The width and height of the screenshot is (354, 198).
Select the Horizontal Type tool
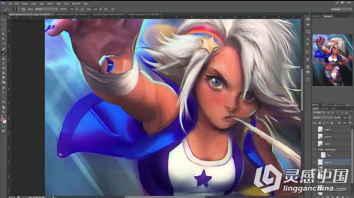(3, 92)
